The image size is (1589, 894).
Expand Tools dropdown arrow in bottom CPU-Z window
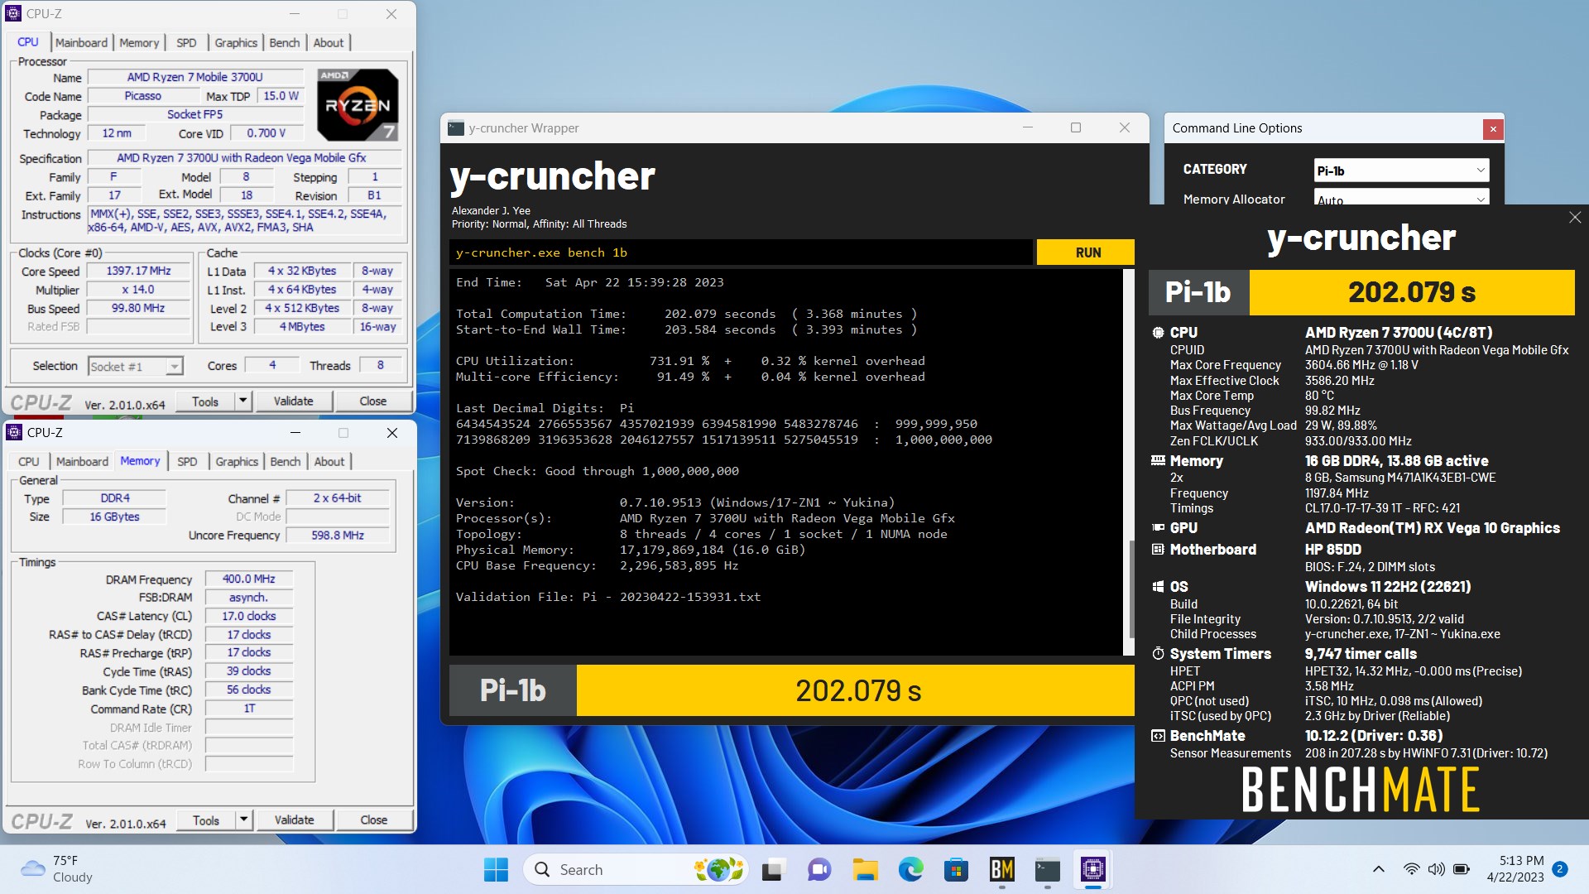243,819
